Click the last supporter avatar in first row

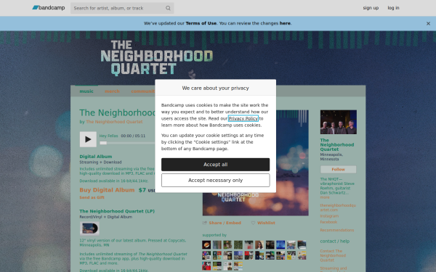302,245
